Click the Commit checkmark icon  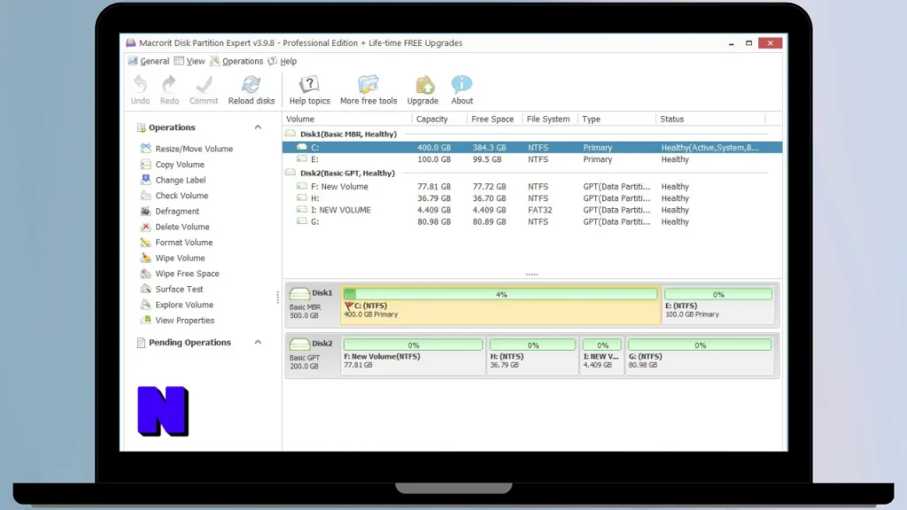204,85
